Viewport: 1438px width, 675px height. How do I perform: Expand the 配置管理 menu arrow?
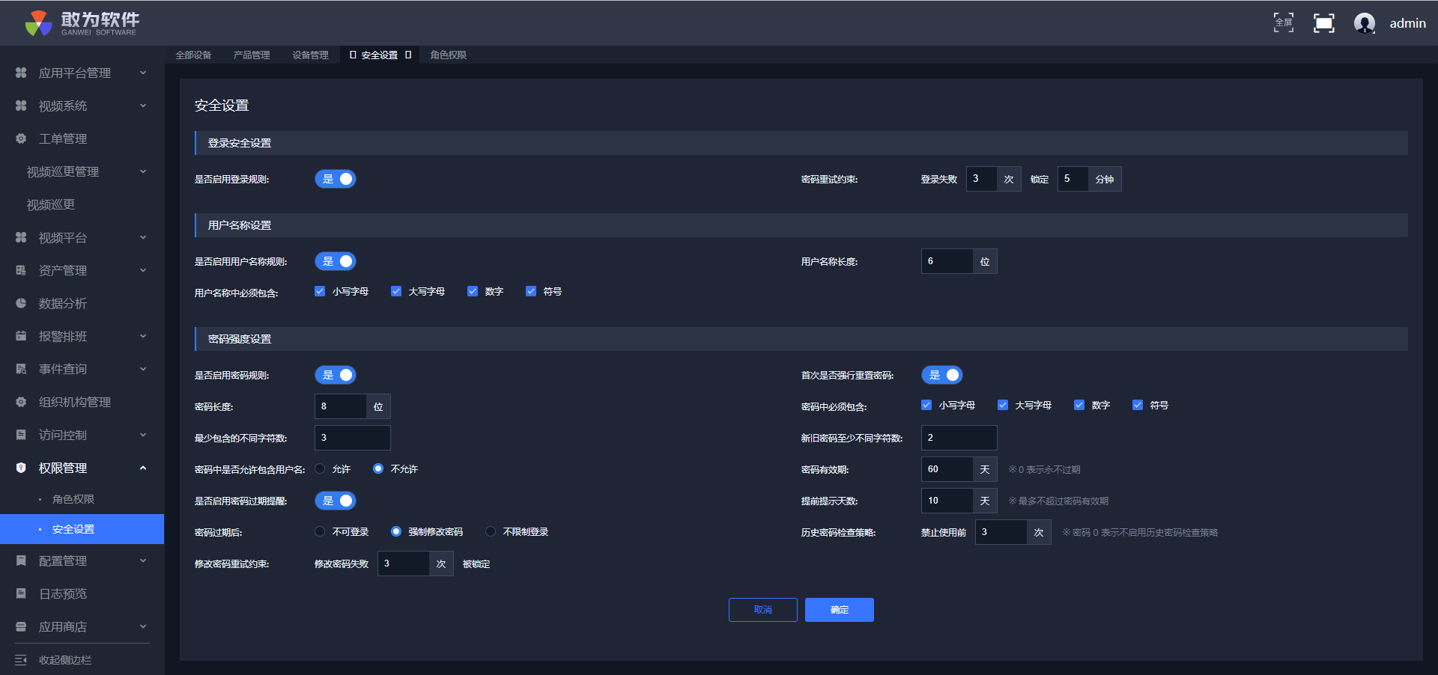coord(143,561)
